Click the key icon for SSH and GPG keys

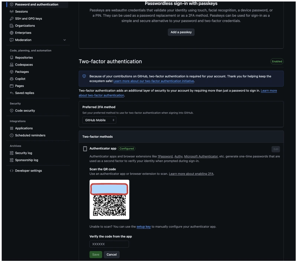[12, 19]
